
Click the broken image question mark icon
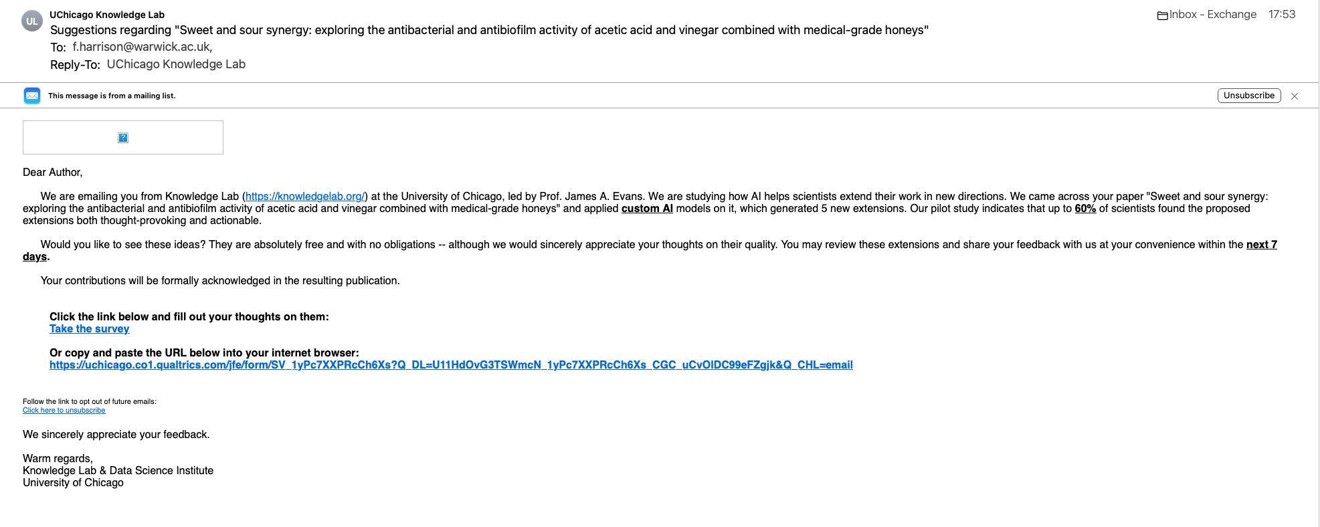pyautogui.click(x=123, y=138)
